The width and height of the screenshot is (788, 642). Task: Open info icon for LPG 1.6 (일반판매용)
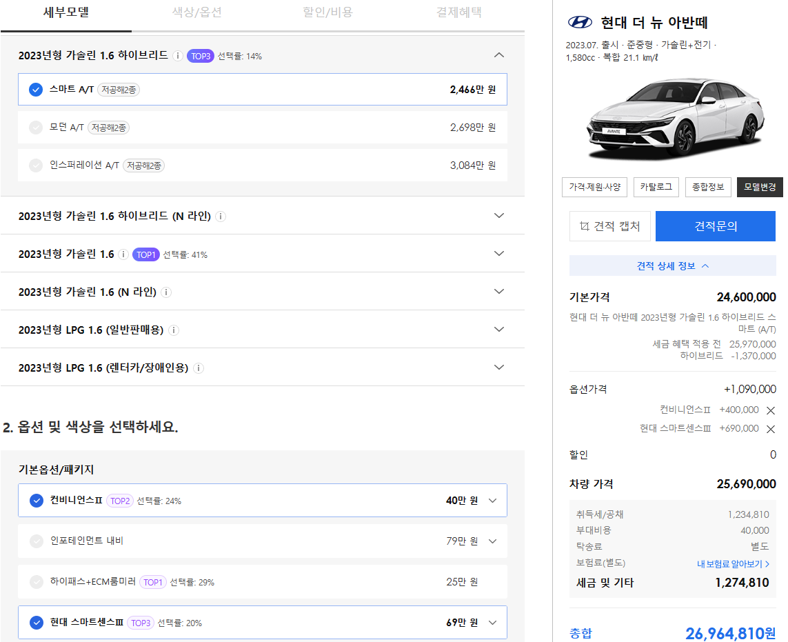(x=173, y=330)
